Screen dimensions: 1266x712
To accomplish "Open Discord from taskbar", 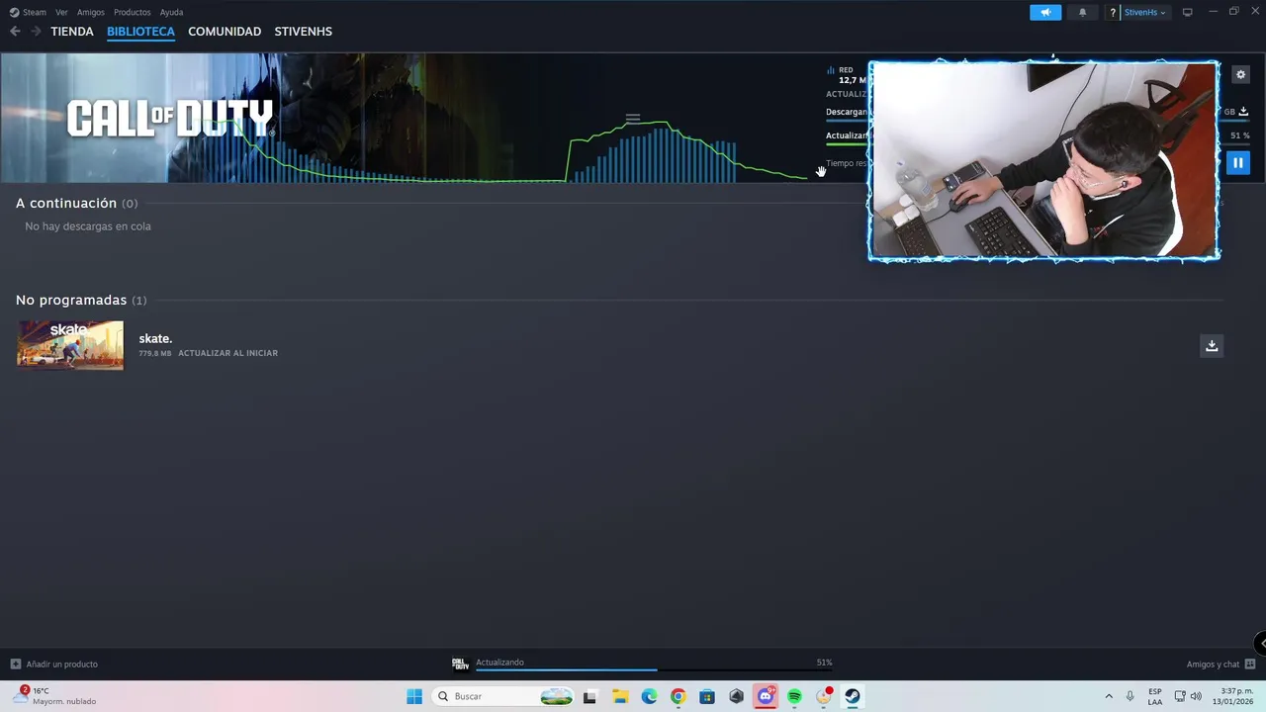I will coord(766,696).
